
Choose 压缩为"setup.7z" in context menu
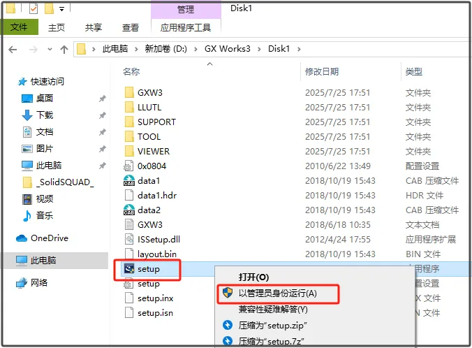tap(271, 341)
